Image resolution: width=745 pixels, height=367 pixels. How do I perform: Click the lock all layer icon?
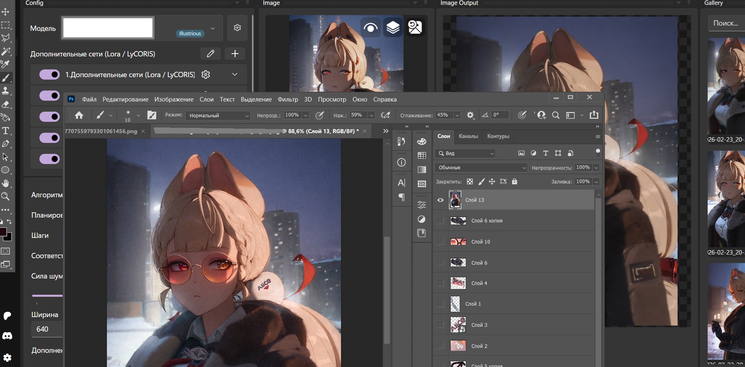[515, 181]
